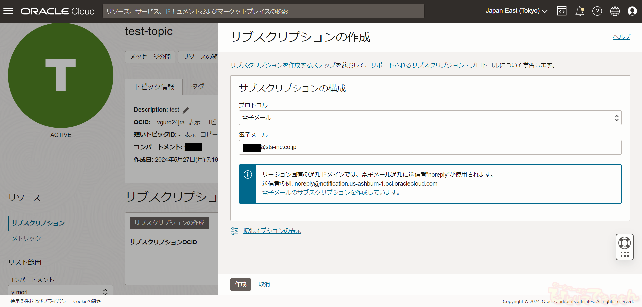The image size is (642, 307).
Task: Switch to the トピック情報 tab
Action: pyautogui.click(x=154, y=87)
